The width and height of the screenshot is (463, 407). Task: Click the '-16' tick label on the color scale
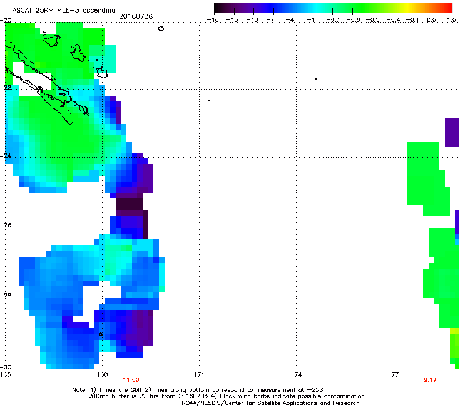213,20
